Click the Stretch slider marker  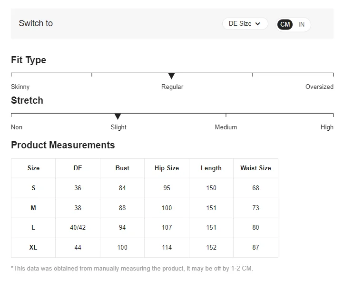click(118, 116)
